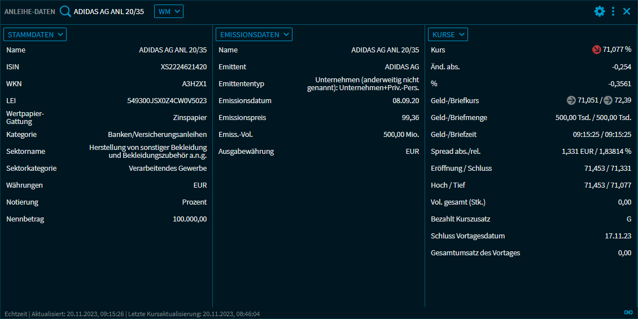Click the ANLEIHE-DATEN title label
The image size is (638, 319).
pyautogui.click(x=29, y=11)
